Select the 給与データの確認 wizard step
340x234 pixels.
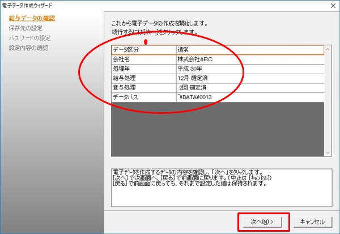pyautogui.click(x=32, y=18)
